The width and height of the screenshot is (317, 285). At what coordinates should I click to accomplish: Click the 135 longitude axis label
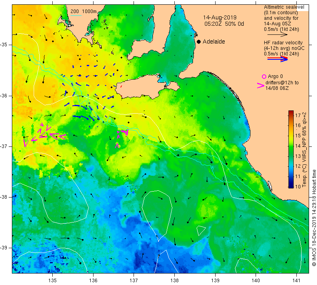[53, 280]
